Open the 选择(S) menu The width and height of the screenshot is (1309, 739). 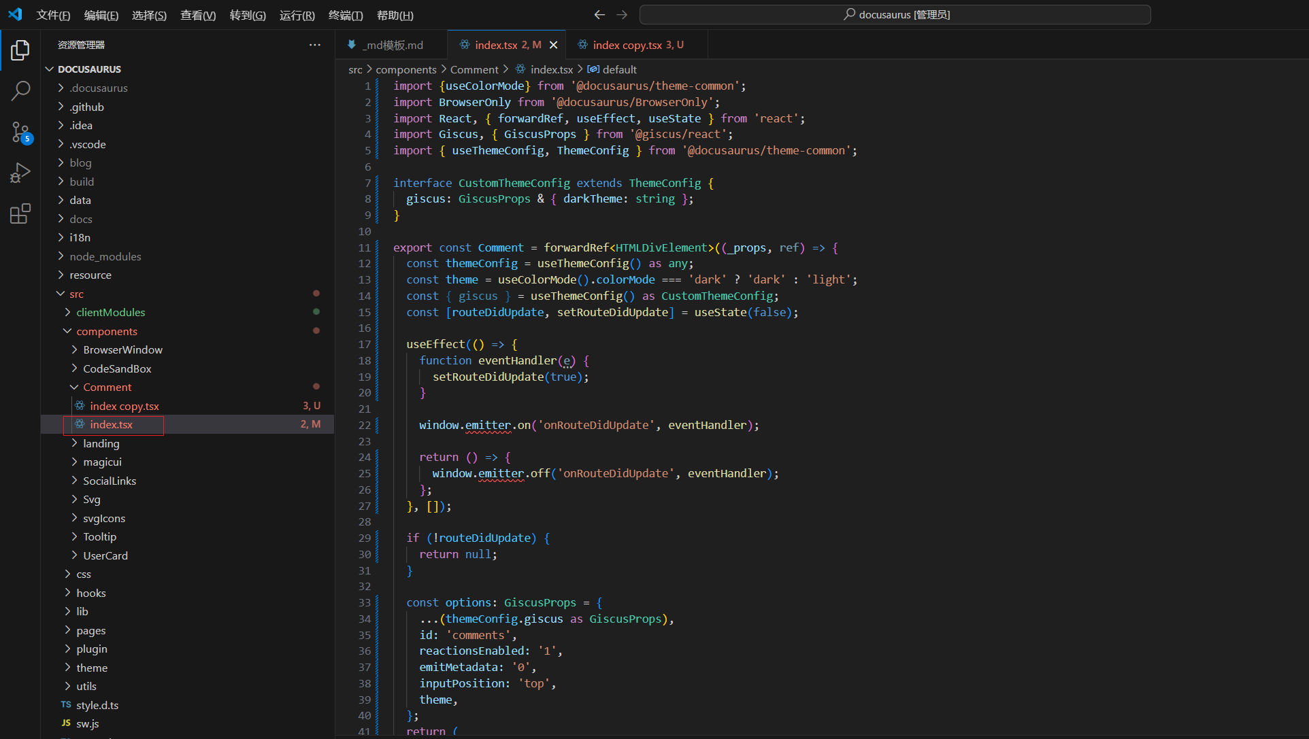149,15
